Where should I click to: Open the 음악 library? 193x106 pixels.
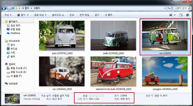point(13,57)
